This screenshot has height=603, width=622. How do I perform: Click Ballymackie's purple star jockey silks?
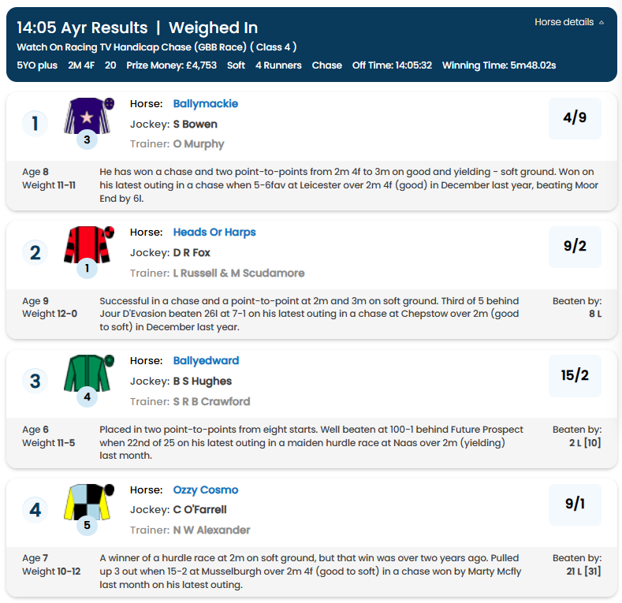click(x=88, y=116)
